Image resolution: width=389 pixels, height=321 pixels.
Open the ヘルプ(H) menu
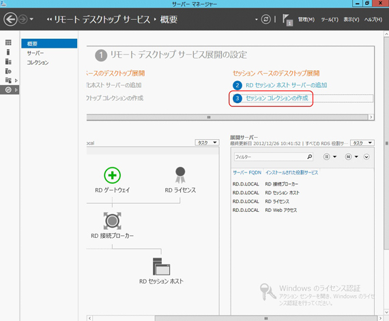[373, 20]
